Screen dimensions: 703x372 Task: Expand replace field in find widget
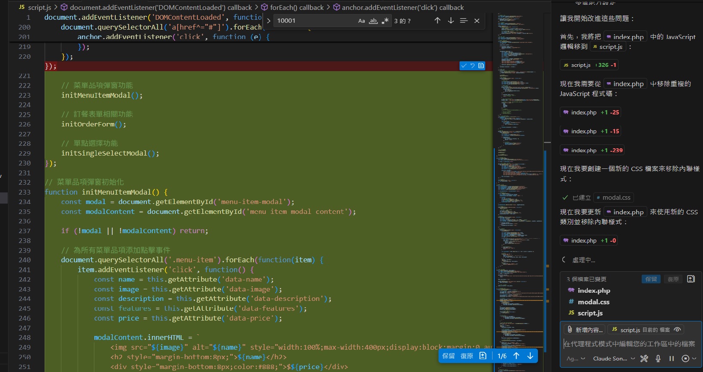pyautogui.click(x=269, y=21)
